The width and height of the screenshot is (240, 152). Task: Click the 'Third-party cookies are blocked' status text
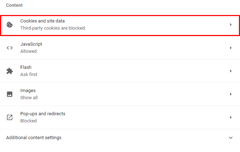pos(52,28)
